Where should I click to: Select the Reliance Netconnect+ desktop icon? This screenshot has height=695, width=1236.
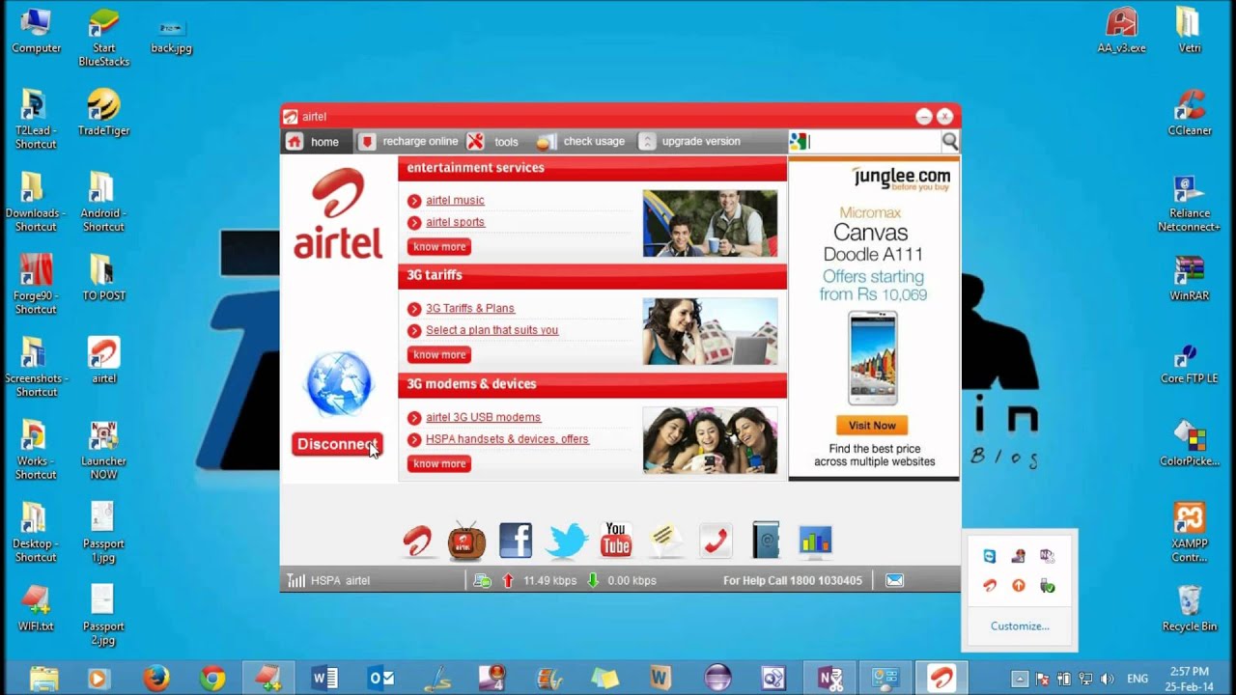pyautogui.click(x=1190, y=203)
